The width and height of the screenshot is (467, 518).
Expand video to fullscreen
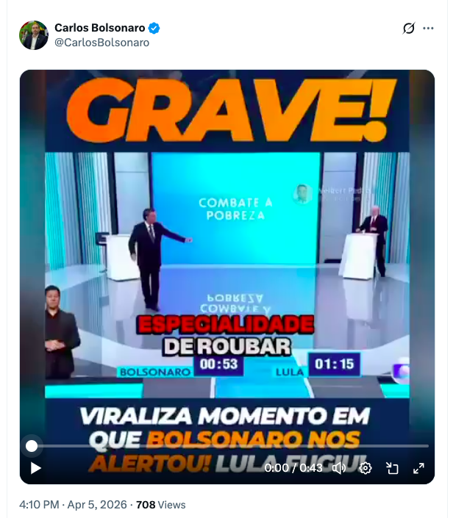(418, 468)
